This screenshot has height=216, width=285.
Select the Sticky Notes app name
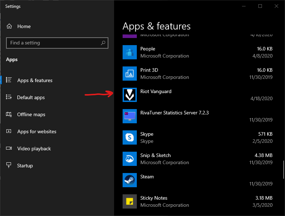point(154,198)
